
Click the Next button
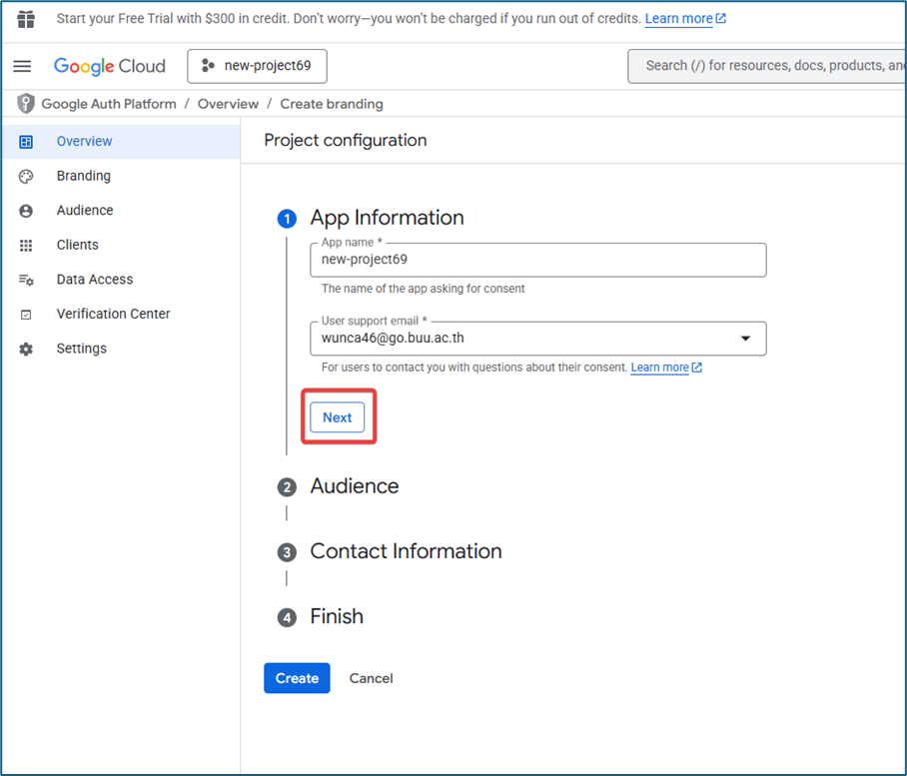click(x=337, y=417)
